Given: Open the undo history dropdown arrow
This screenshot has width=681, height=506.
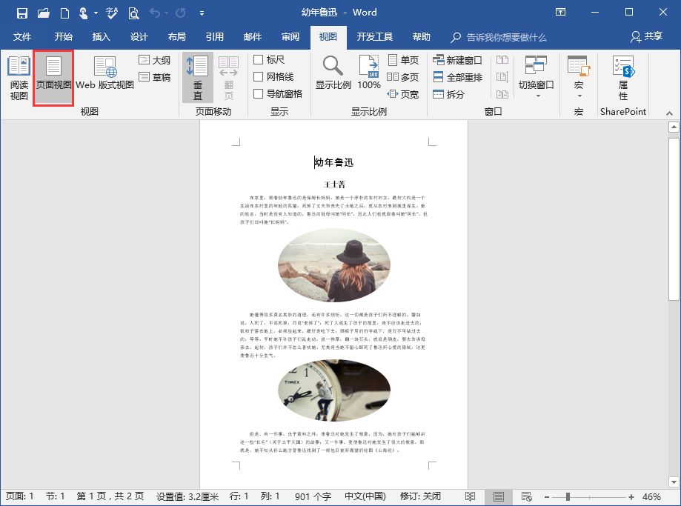Looking at the screenshot, I should point(166,13).
